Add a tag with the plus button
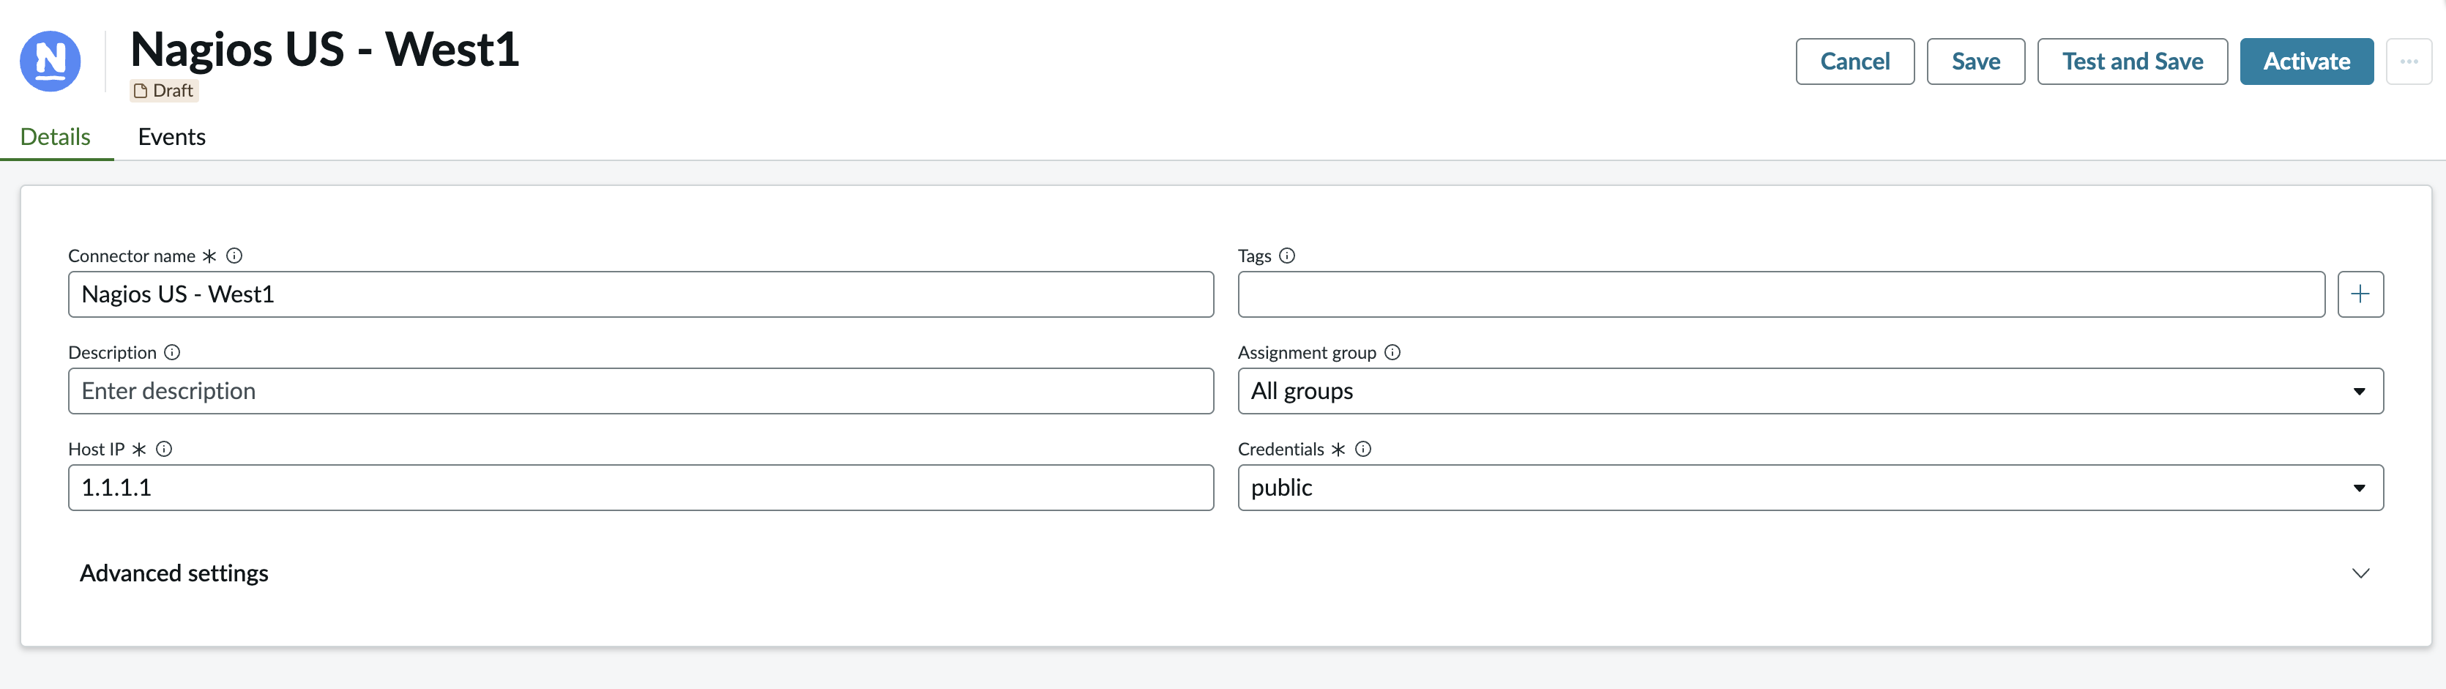 (x=2360, y=294)
